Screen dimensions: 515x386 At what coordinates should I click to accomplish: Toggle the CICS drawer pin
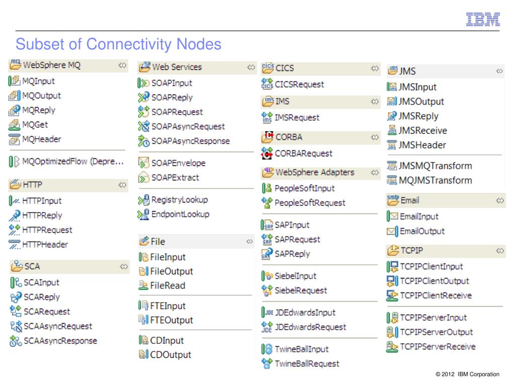[x=375, y=68]
